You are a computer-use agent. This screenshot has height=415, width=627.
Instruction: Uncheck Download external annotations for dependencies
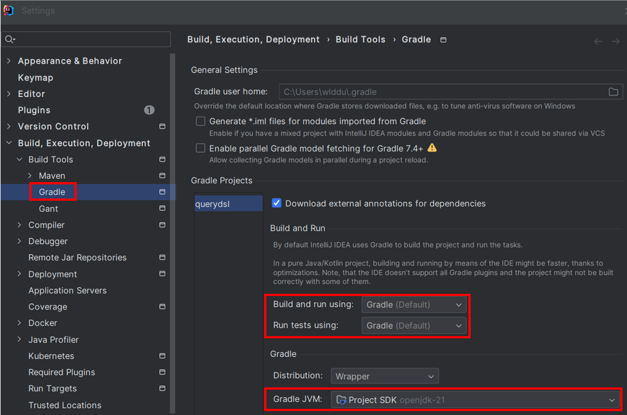pos(277,203)
